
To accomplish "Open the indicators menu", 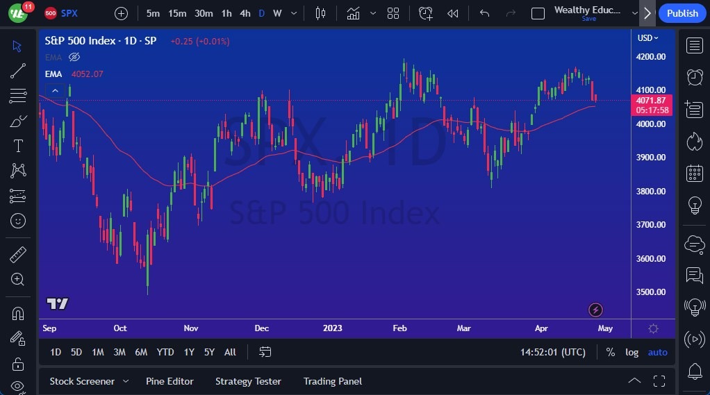I will click(353, 14).
